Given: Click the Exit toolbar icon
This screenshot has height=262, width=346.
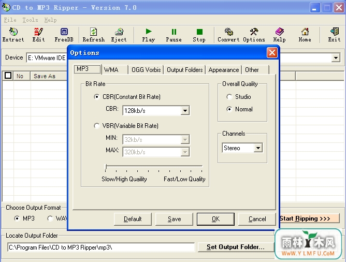Looking at the screenshot, I should (334, 35).
